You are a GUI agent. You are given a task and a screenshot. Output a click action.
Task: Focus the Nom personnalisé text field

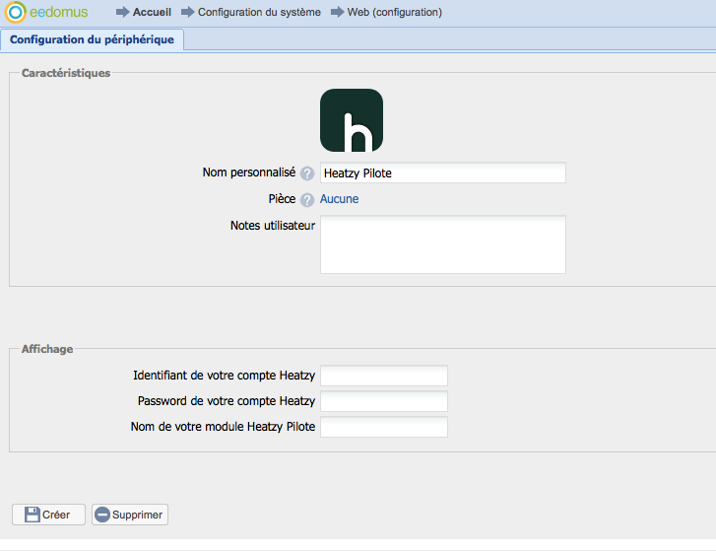coord(443,172)
